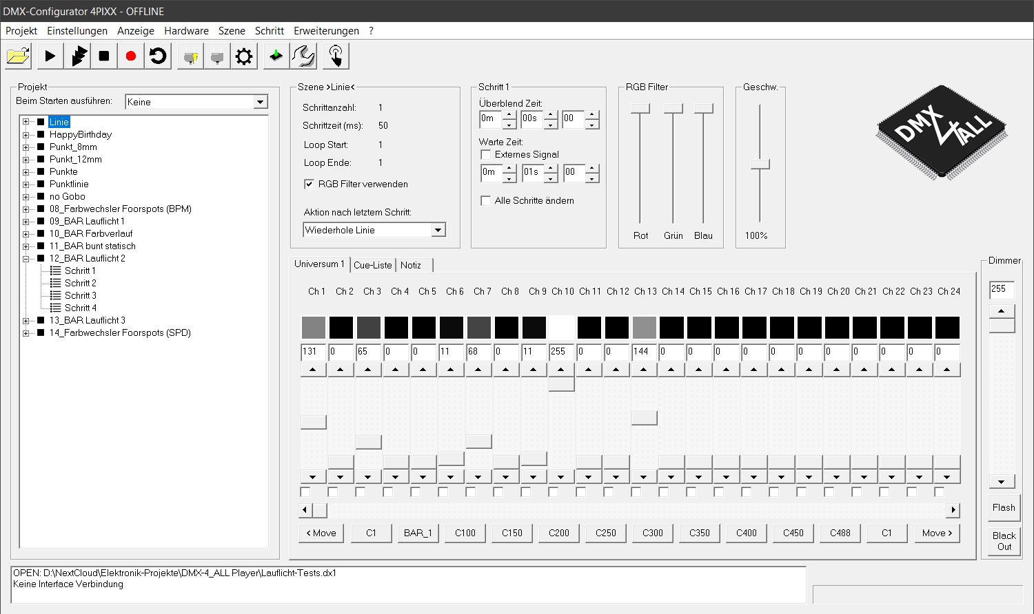
Task: Click the Geschw. speed slider handle
Action: [760, 164]
